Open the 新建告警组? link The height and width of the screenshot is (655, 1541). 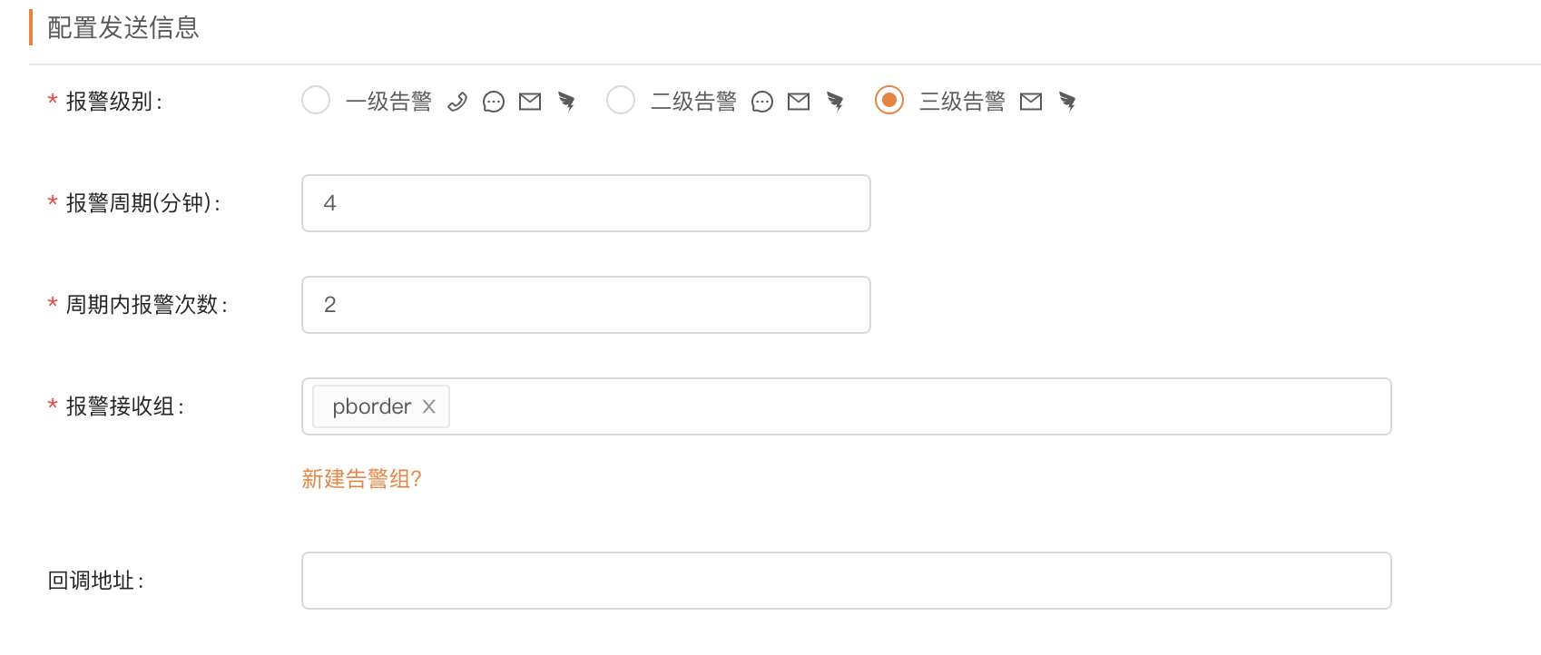pos(361,479)
